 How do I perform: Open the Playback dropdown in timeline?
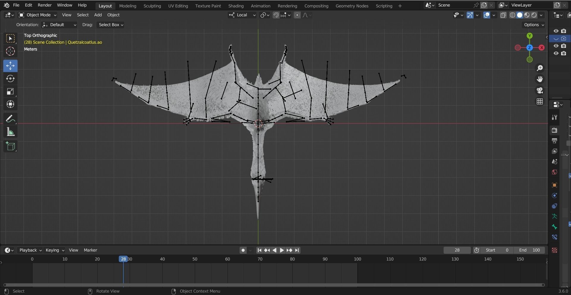[x=30, y=250]
